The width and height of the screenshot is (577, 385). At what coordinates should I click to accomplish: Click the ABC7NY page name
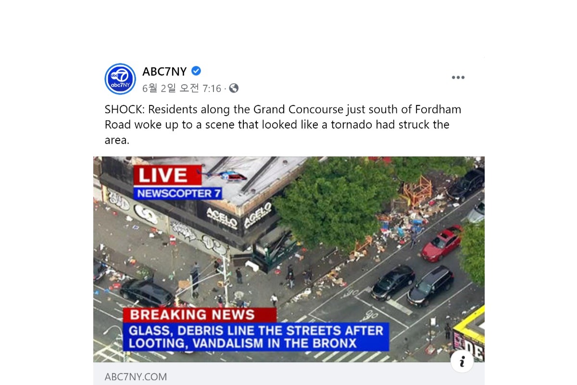(164, 71)
